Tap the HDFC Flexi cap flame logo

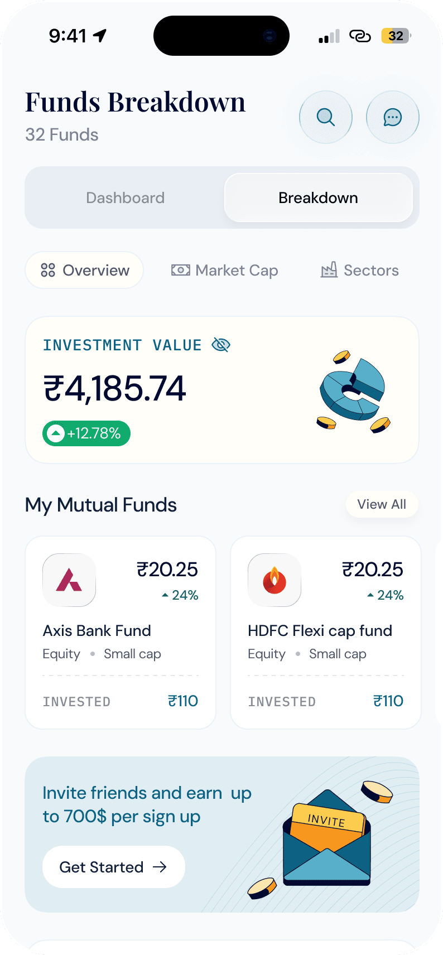tap(275, 580)
